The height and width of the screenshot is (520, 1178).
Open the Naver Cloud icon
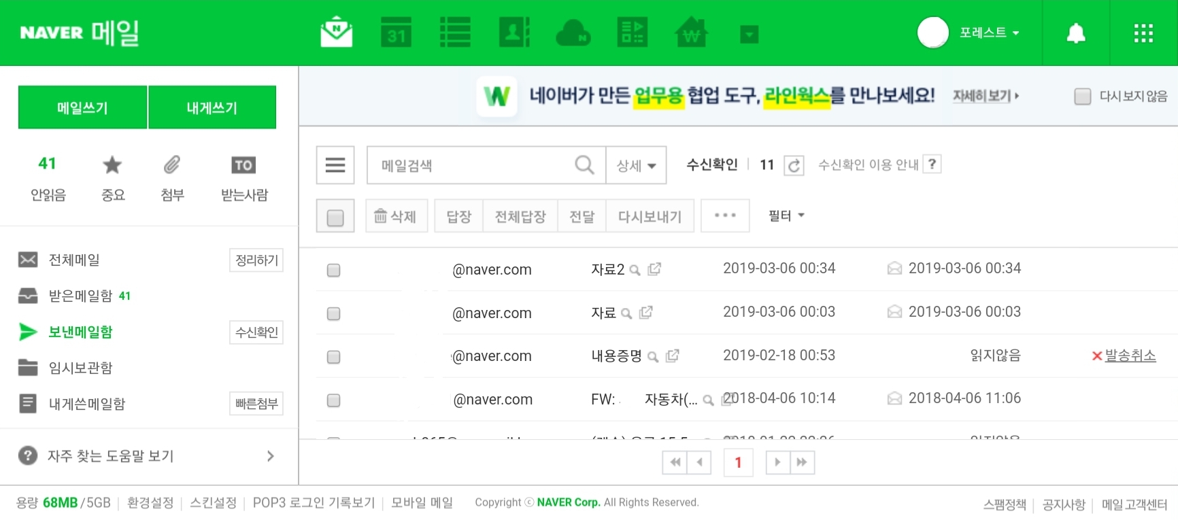573,33
